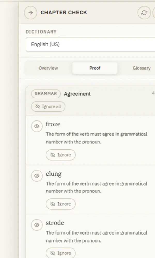This screenshot has height=258, width=155.
Task: Ignore the 'strode' agreement issue
Action: (61, 253)
